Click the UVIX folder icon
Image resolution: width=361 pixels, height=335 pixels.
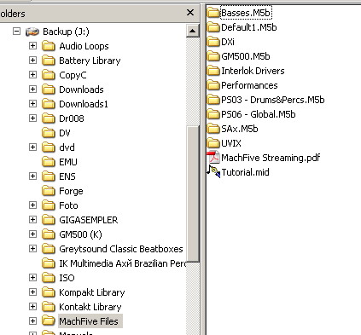pos(213,143)
